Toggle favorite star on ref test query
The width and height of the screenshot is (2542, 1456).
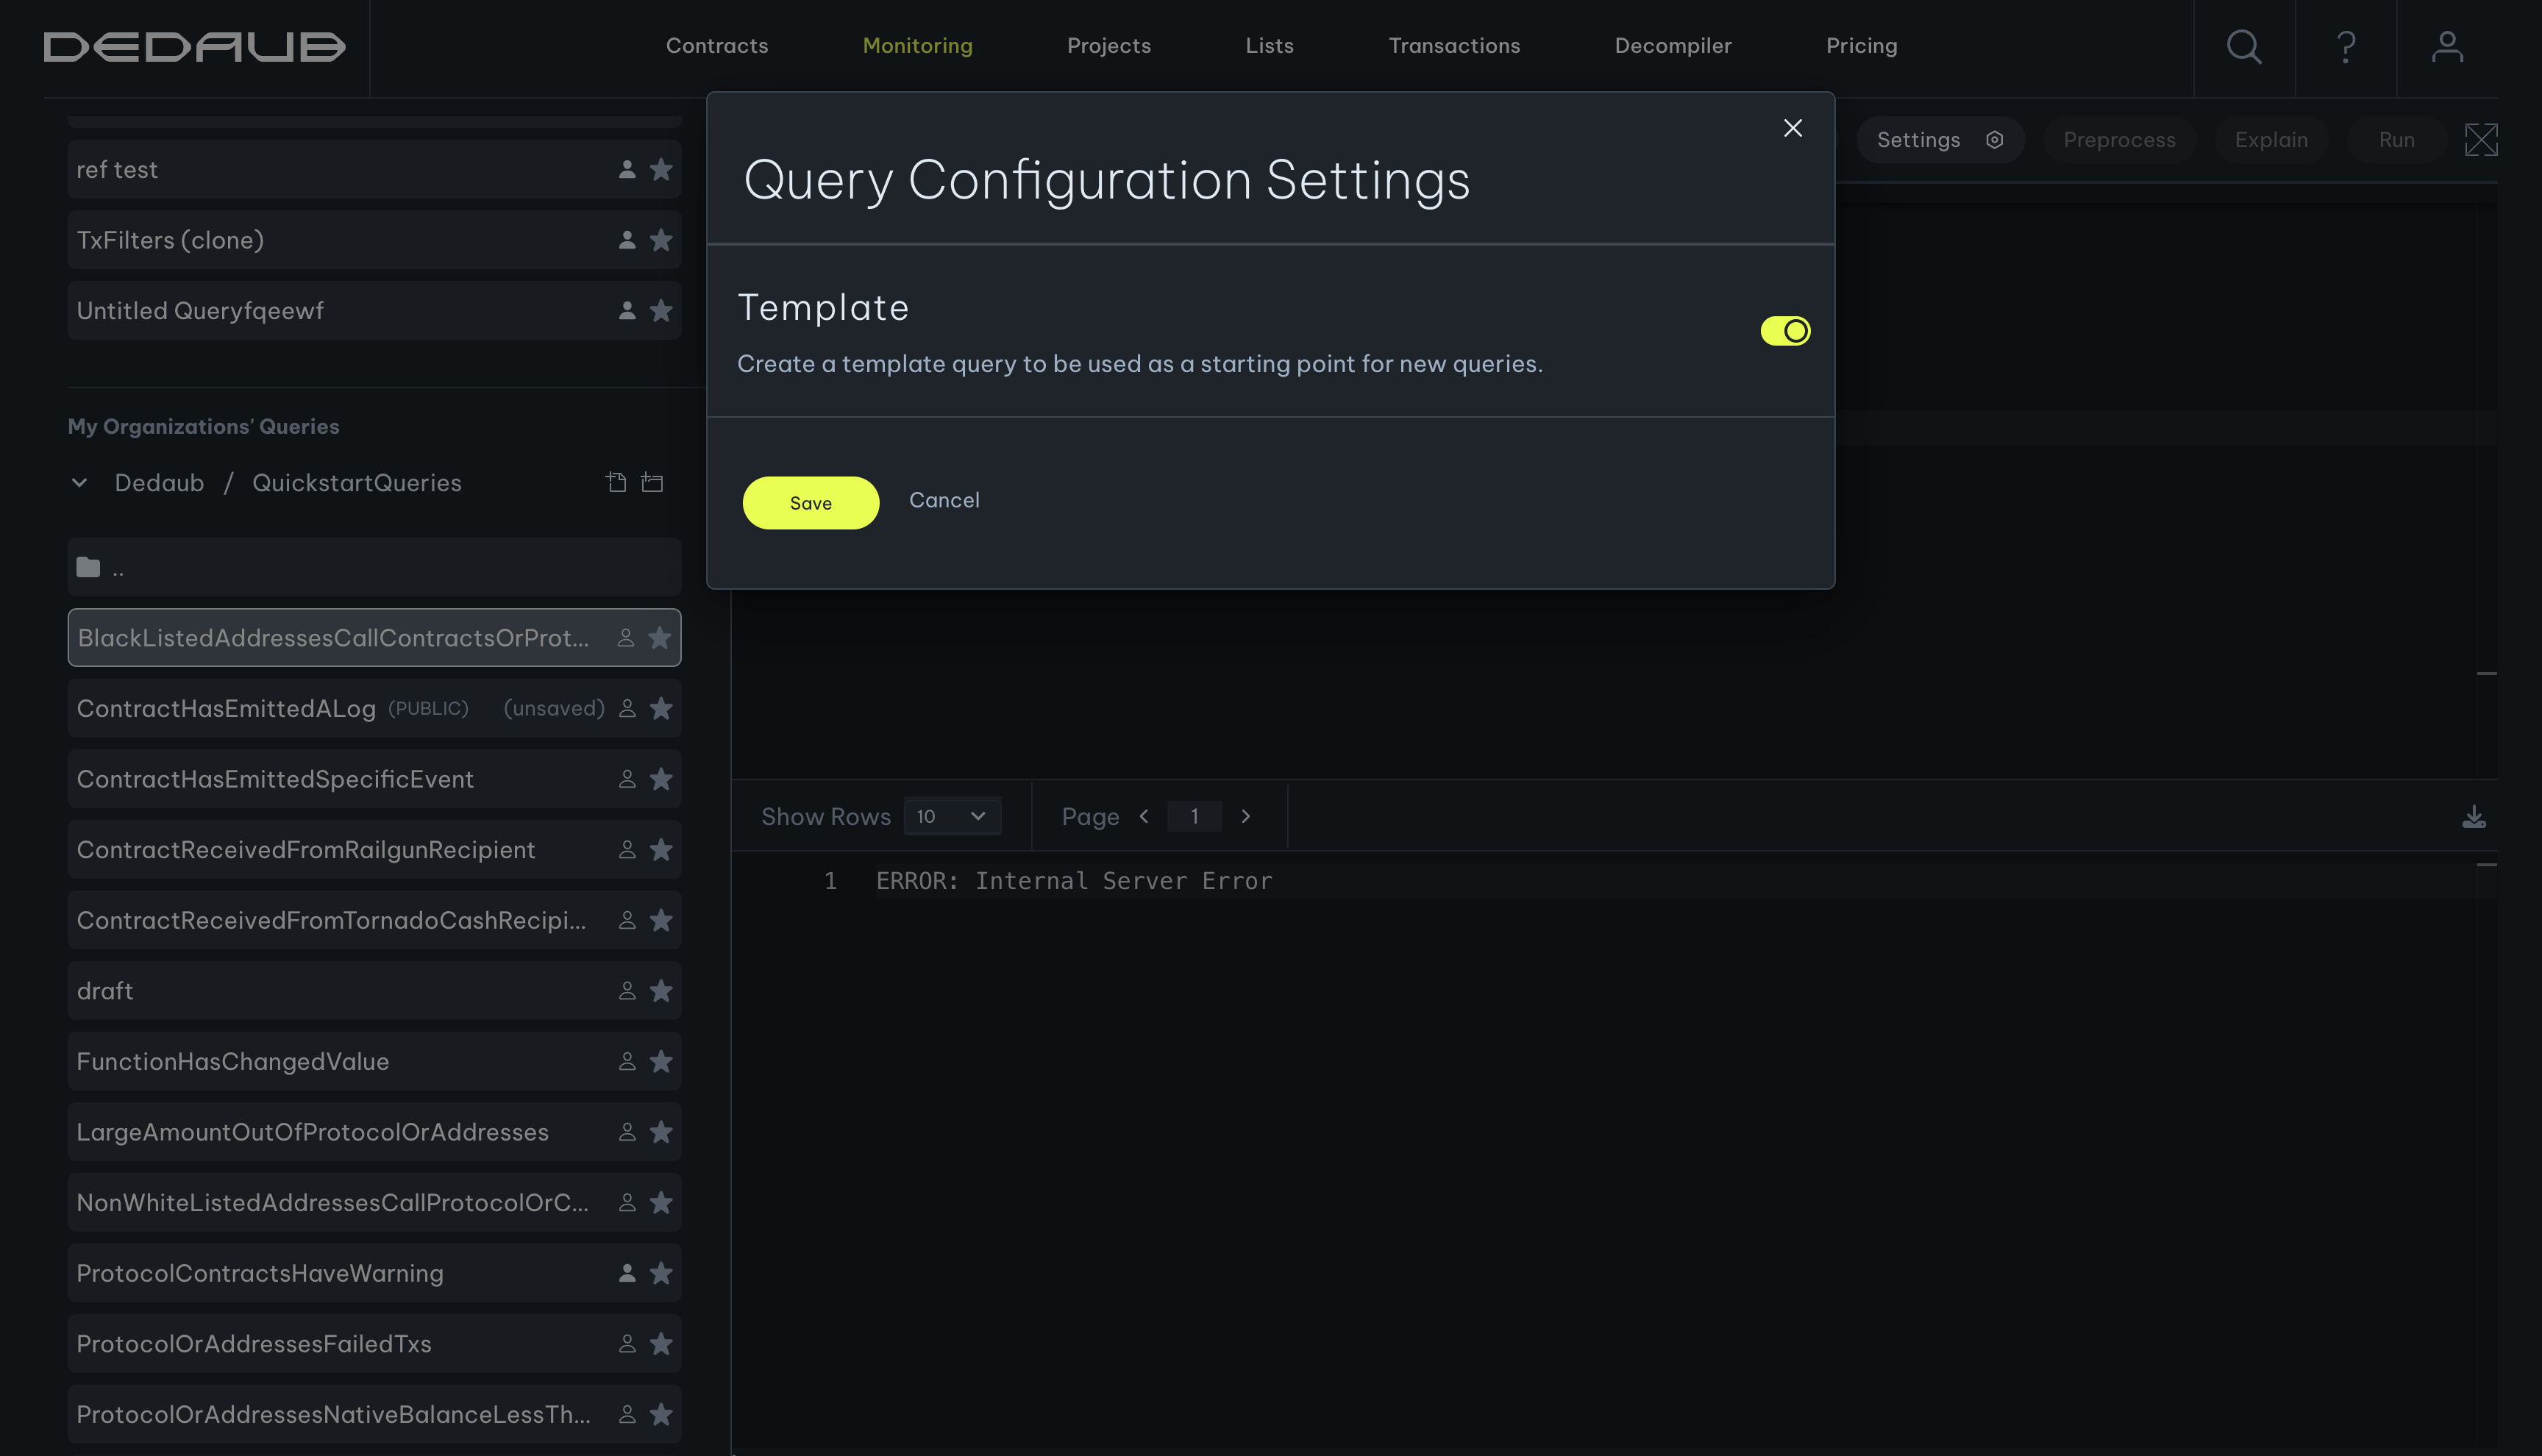click(x=661, y=170)
